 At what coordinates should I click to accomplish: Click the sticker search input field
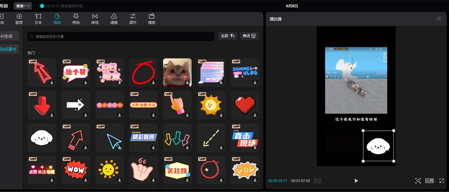pos(123,36)
